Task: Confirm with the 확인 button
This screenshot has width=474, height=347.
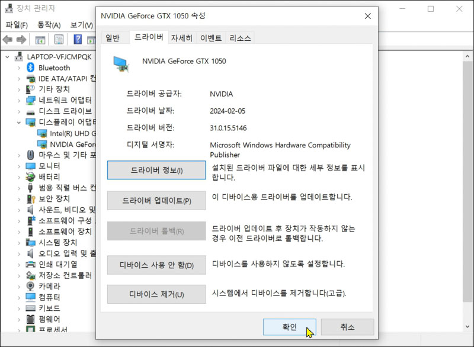Action: pyautogui.click(x=289, y=326)
